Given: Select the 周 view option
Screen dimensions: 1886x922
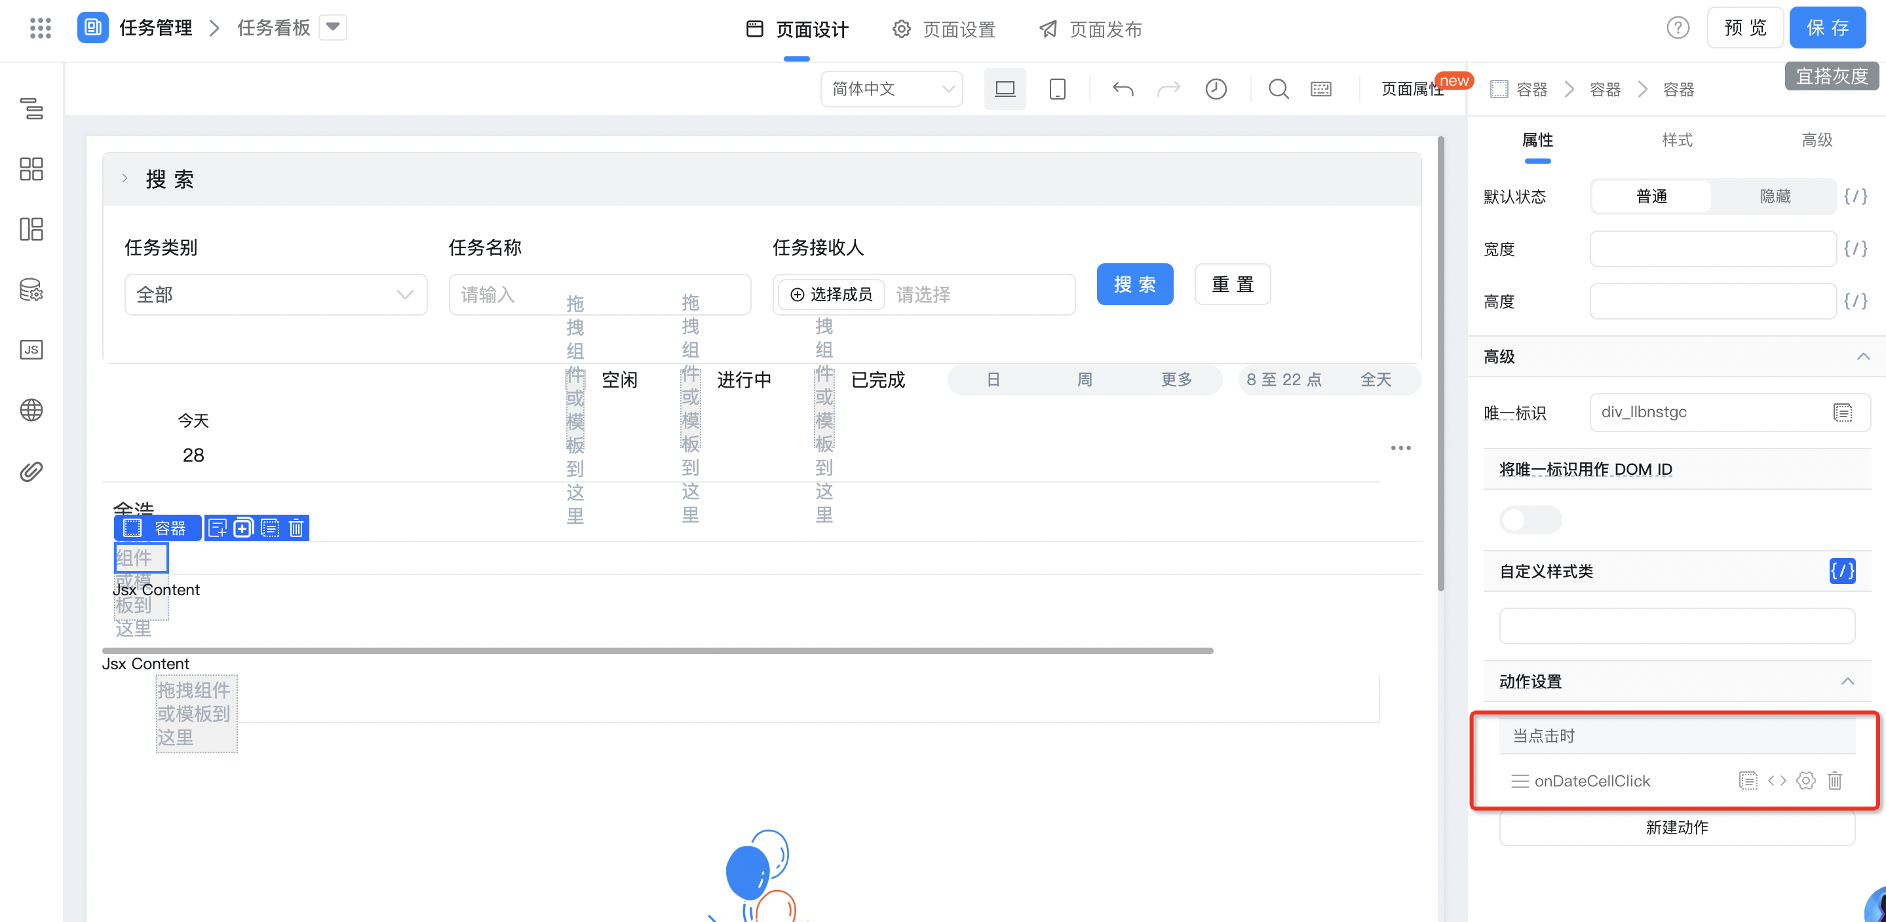Looking at the screenshot, I should coord(1085,380).
